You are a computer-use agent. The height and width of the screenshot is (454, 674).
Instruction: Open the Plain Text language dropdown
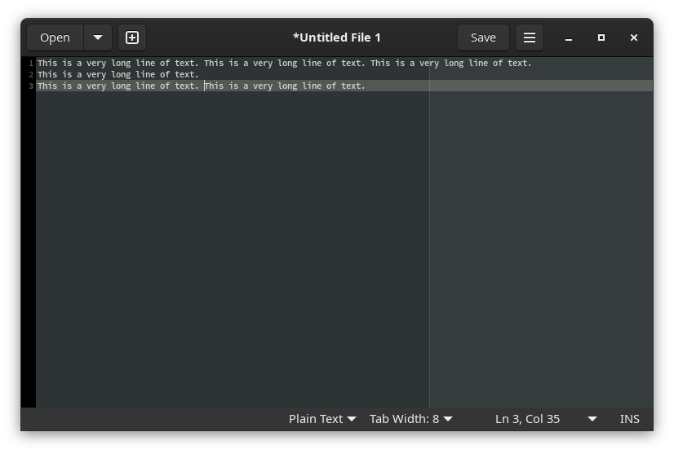click(x=322, y=419)
